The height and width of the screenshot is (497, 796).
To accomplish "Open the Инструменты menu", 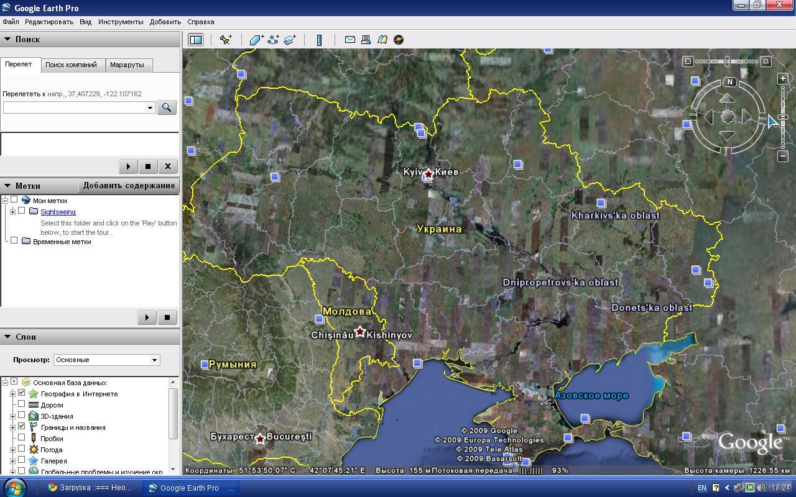I will pyautogui.click(x=120, y=22).
